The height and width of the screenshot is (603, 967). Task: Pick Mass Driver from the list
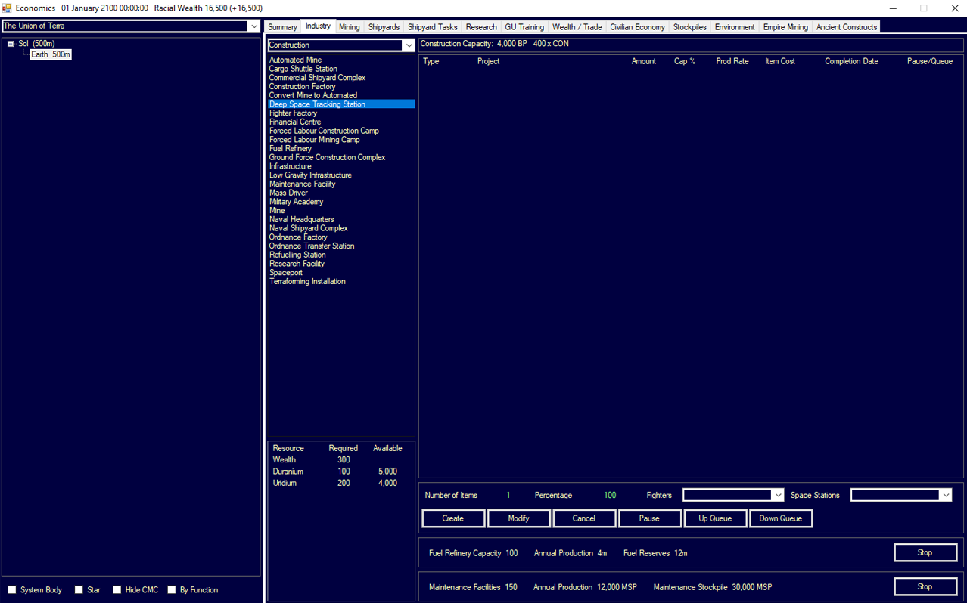point(289,193)
